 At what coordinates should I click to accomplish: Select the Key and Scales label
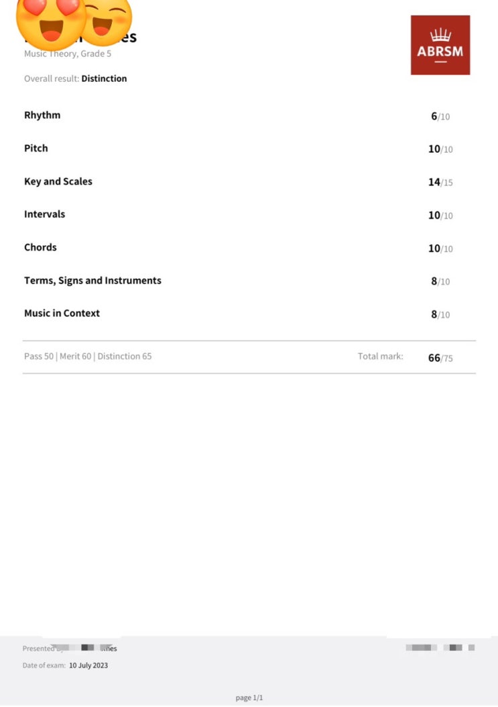pos(58,182)
